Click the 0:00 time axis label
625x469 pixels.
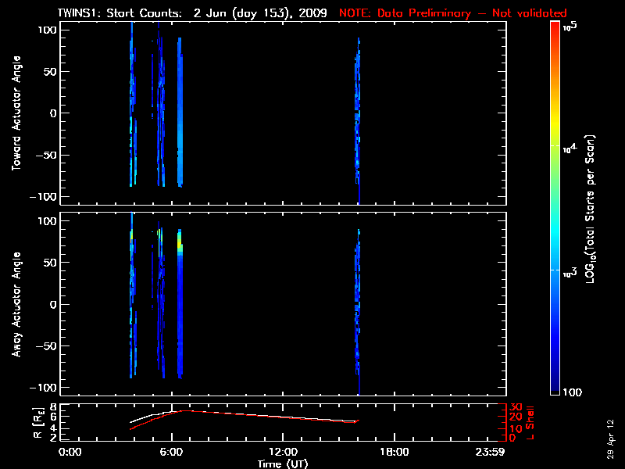(70, 452)
